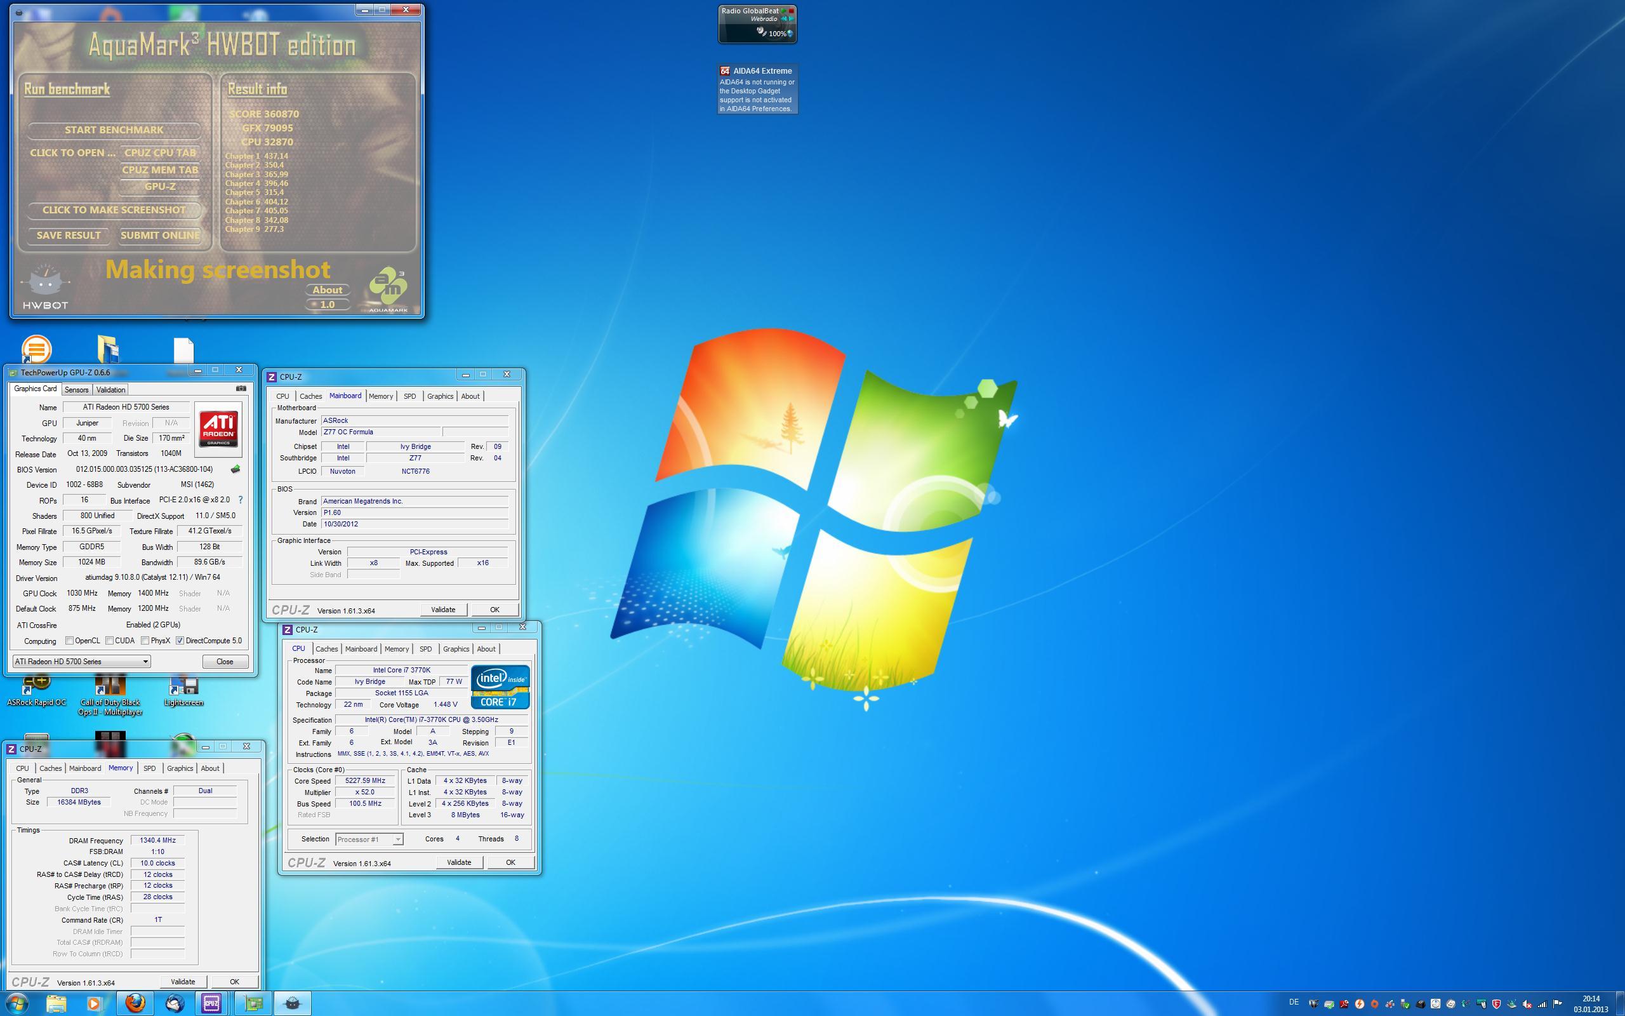Click Validate in the memory CPU-Z window

tap(183, 982)
